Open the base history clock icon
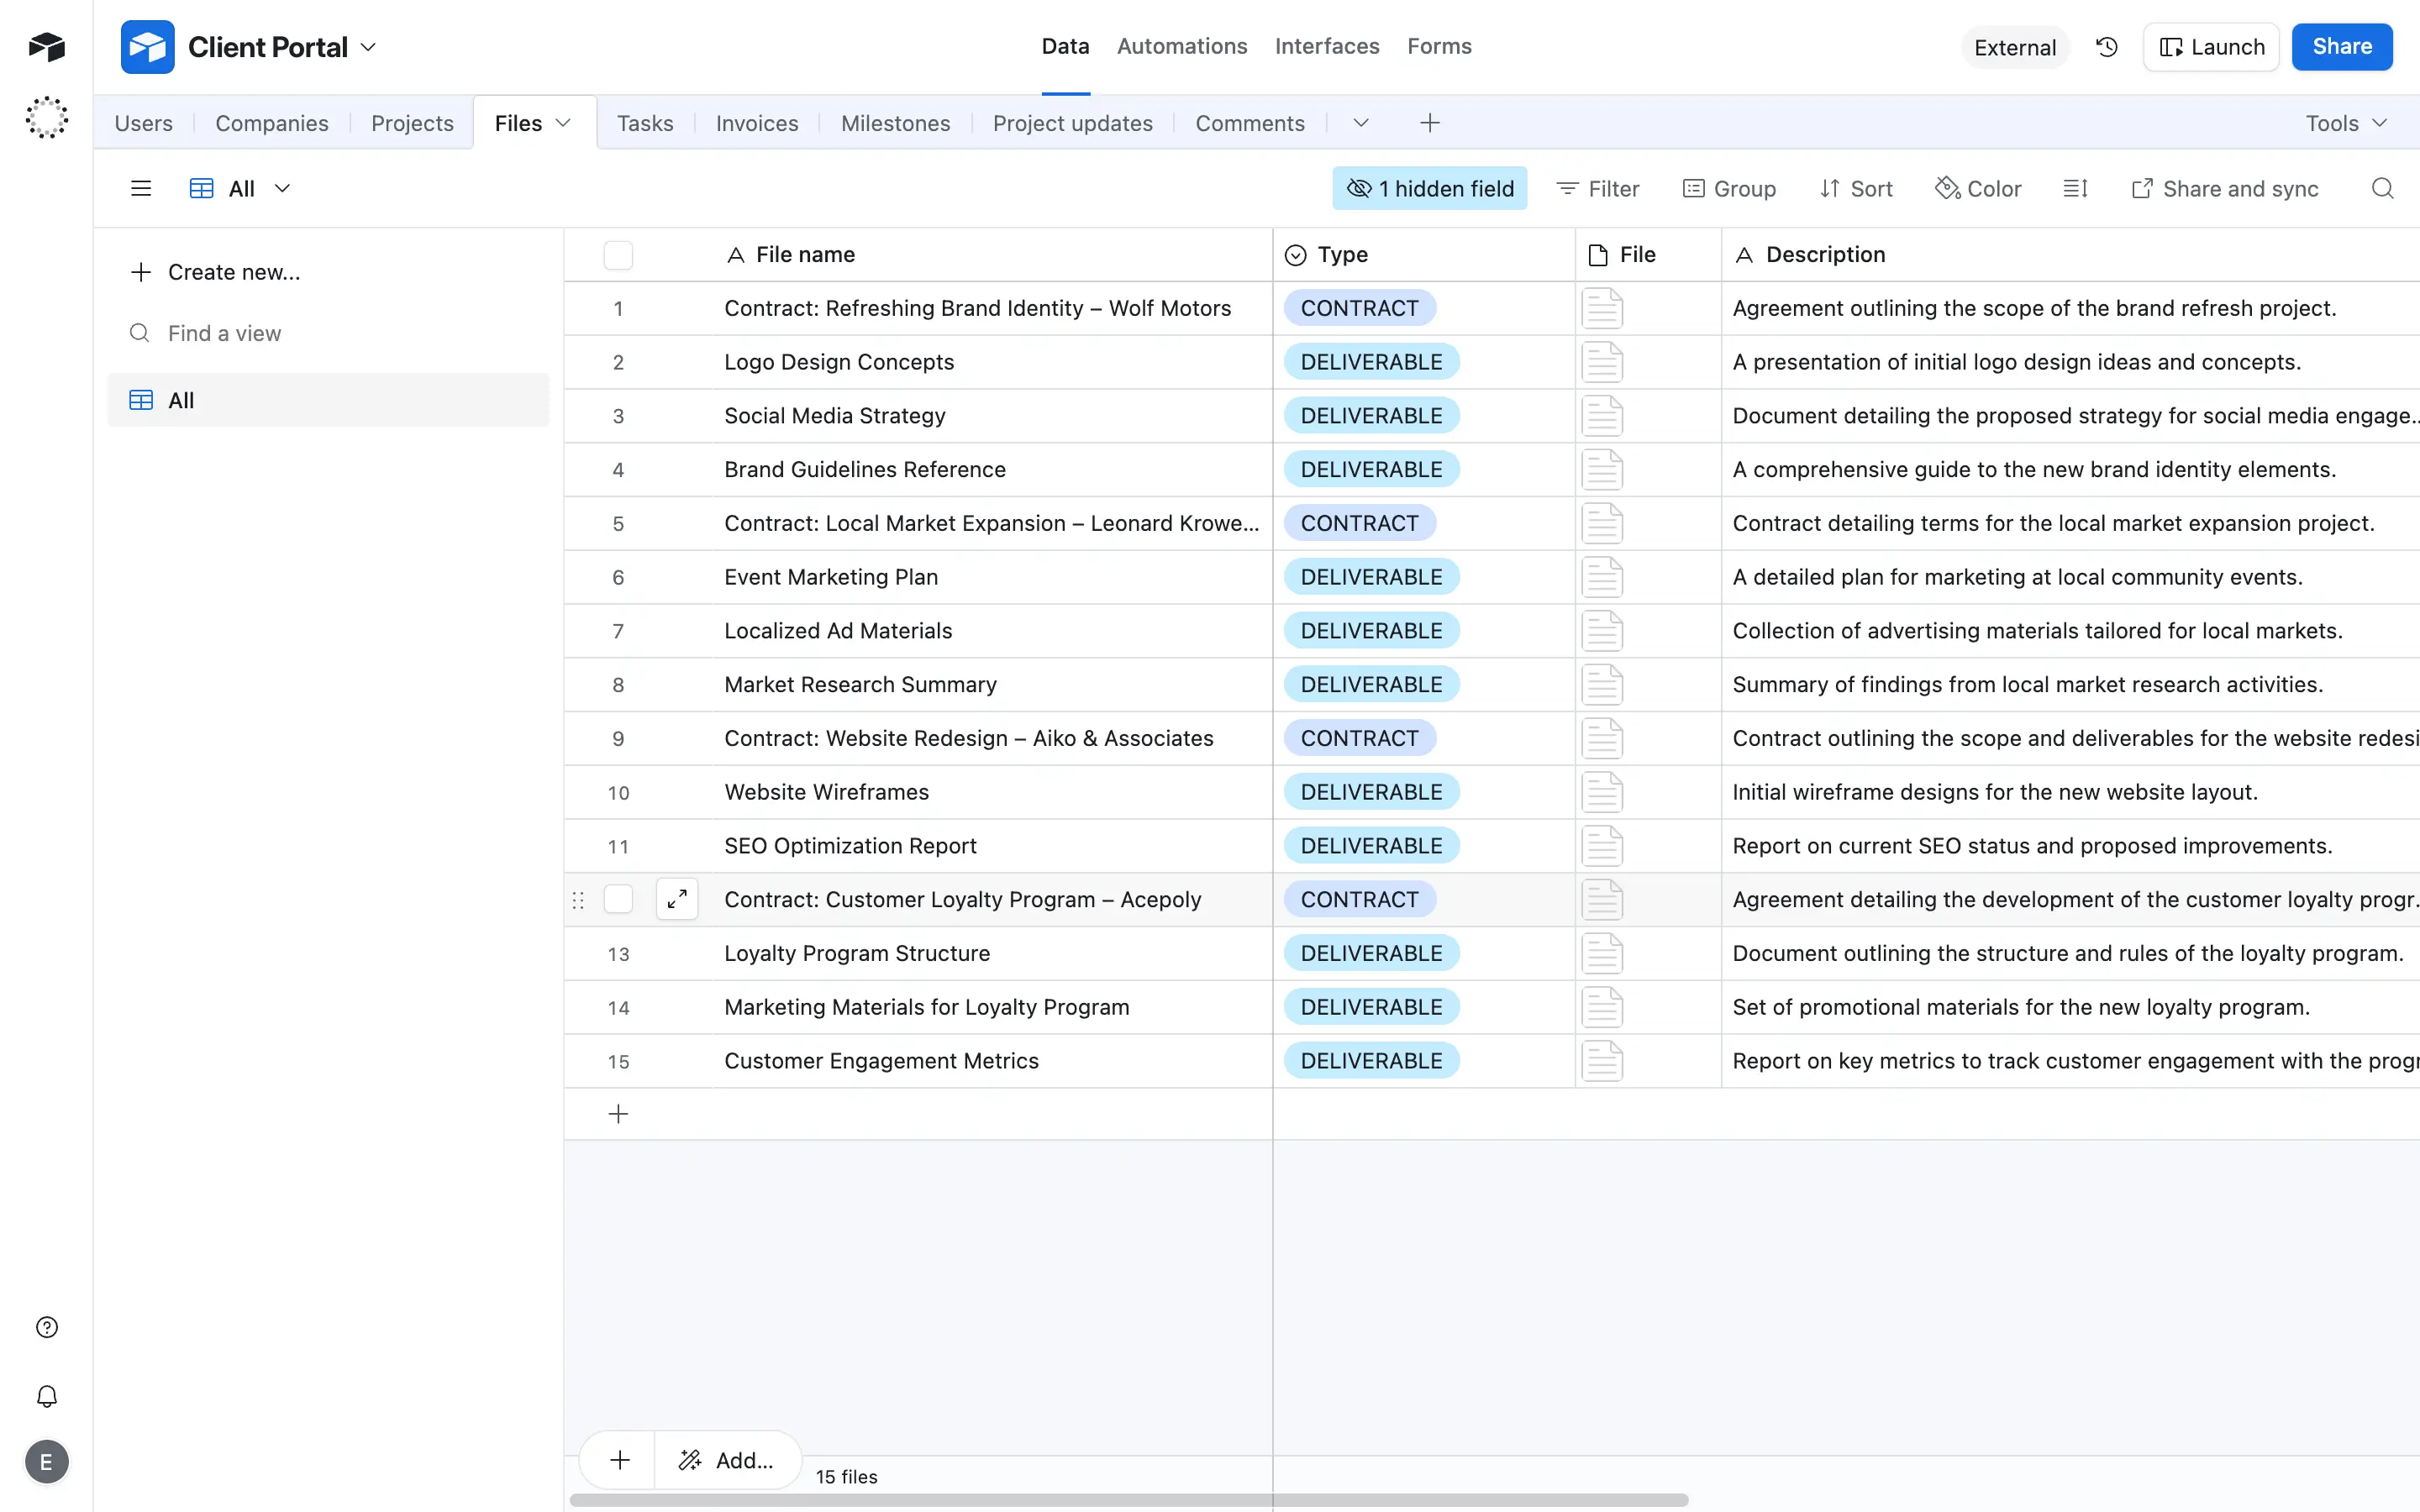Viewport: 2420px width, 1512px height. pyautogui.click(x=2106, y=47)
